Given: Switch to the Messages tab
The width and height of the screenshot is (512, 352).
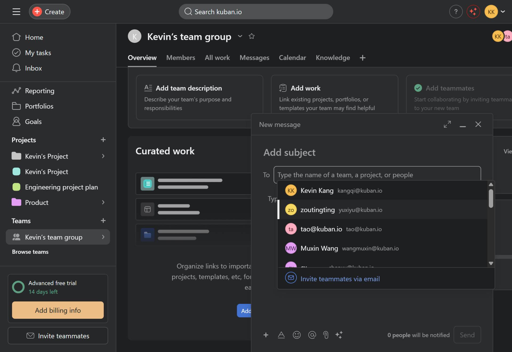Looking at the screenshot, I should [254, 58].
